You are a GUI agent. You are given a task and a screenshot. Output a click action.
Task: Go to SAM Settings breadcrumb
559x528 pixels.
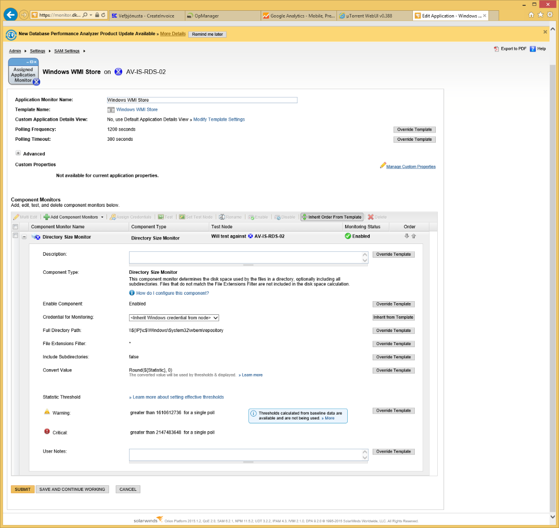(67, 51)
